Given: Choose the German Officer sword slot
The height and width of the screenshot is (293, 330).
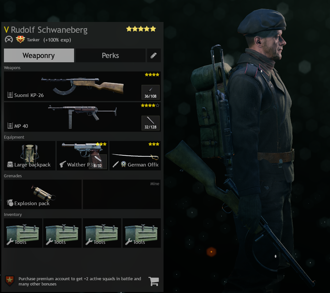Looking at the screenshot, I should point(135,156).
